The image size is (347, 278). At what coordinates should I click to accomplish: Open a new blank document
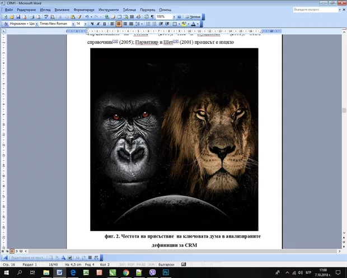[6, 17]
